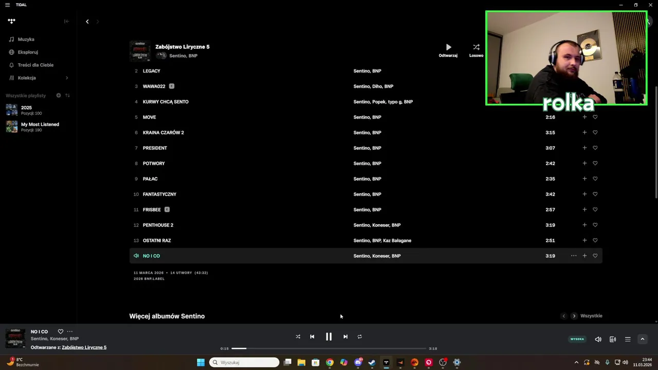The image size is (658, 370).
Task: Expand the now playing view
Action: 642,339
